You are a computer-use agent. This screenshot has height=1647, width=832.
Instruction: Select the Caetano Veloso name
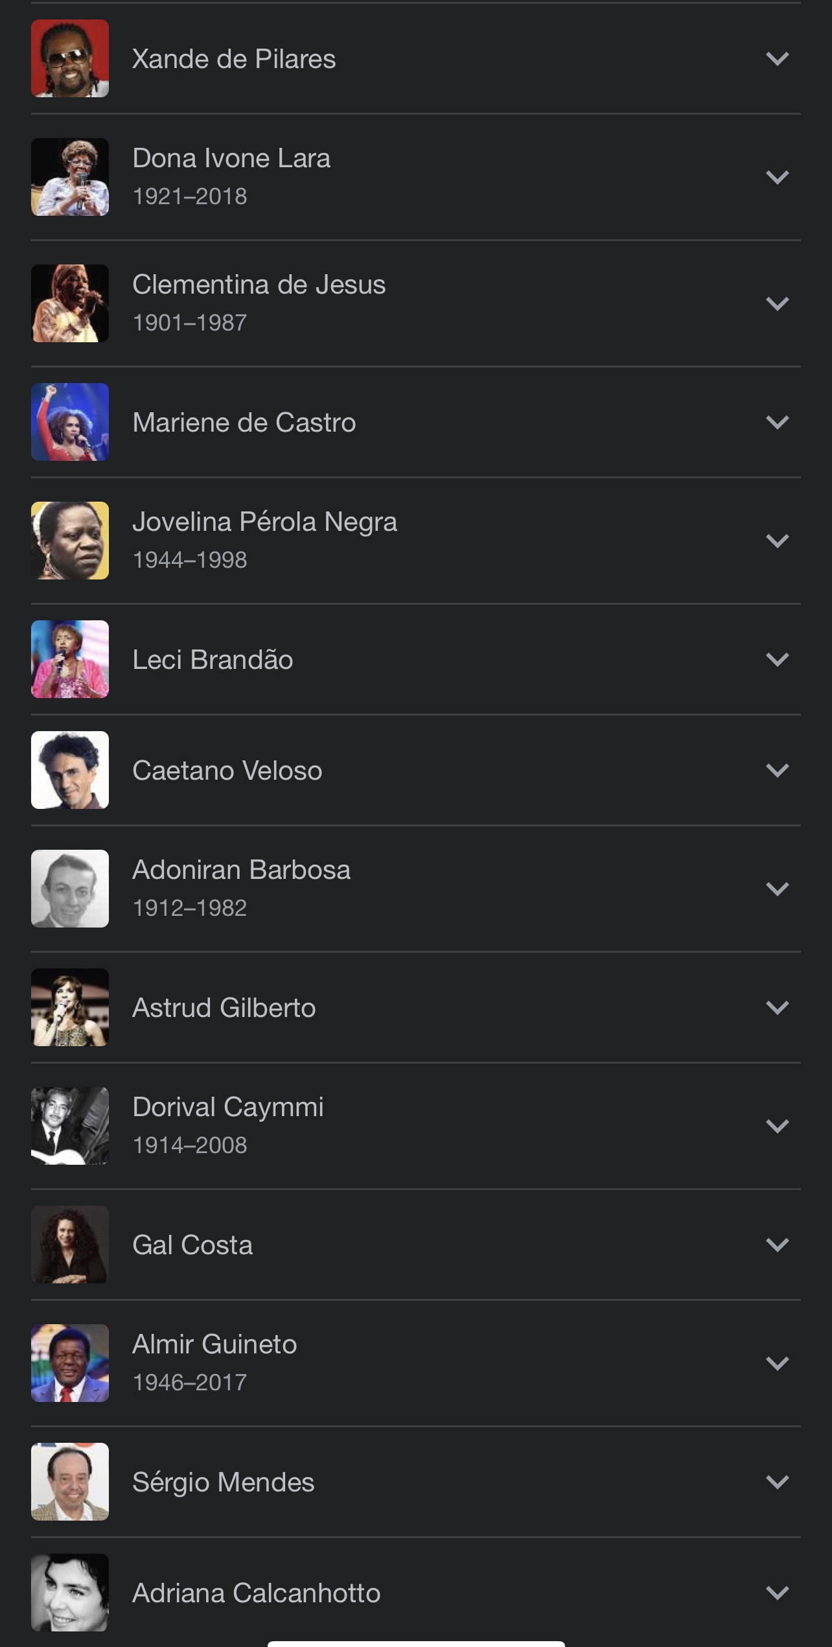tap(227, 771)
